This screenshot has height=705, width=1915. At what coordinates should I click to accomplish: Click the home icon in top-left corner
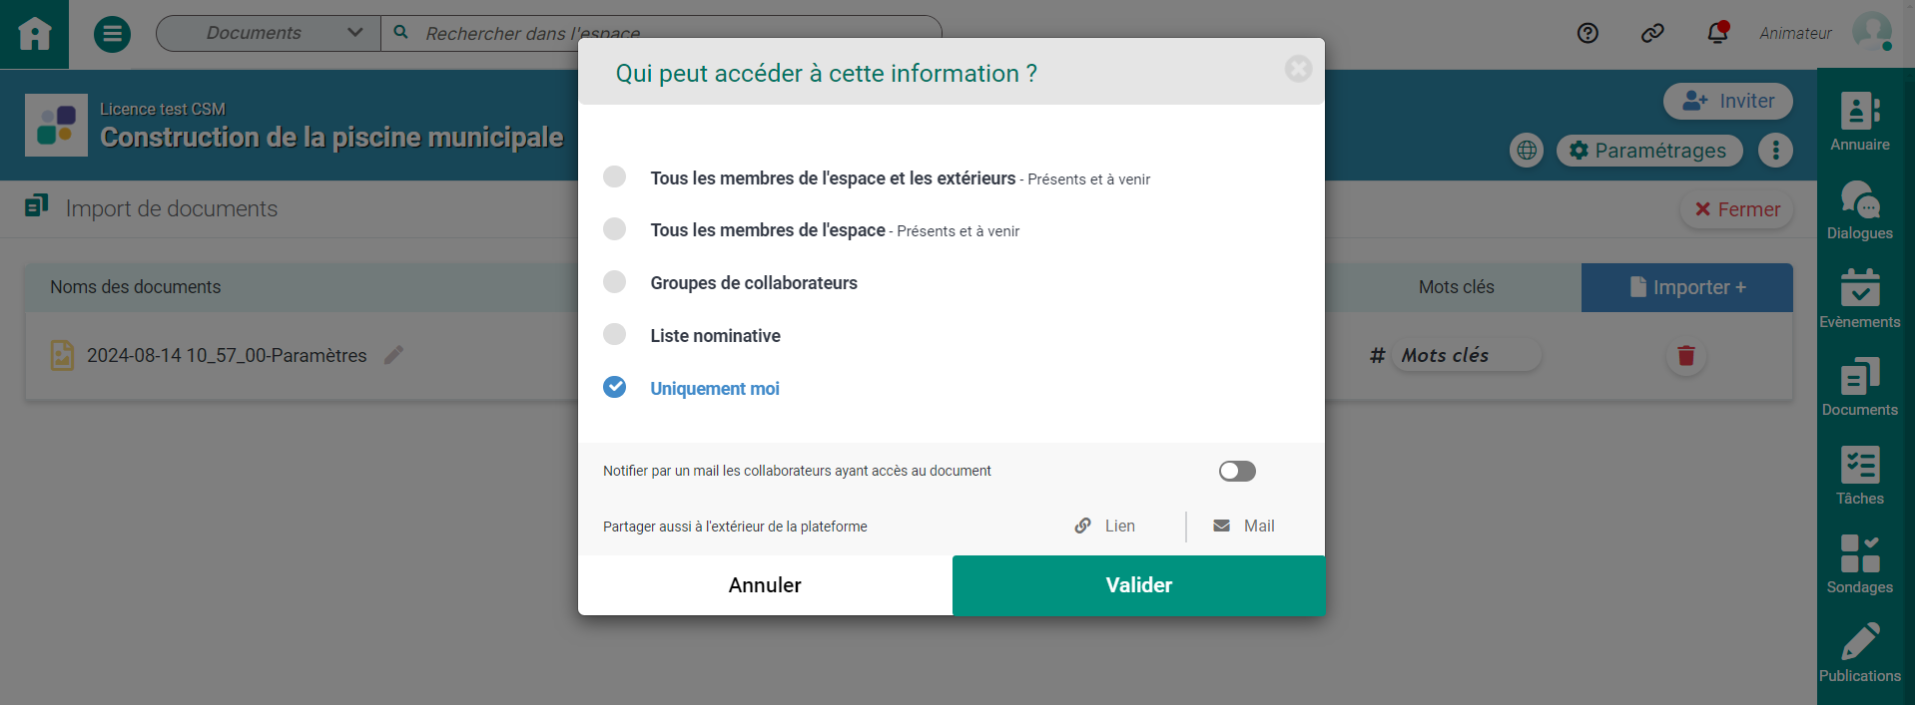point(34,34)
